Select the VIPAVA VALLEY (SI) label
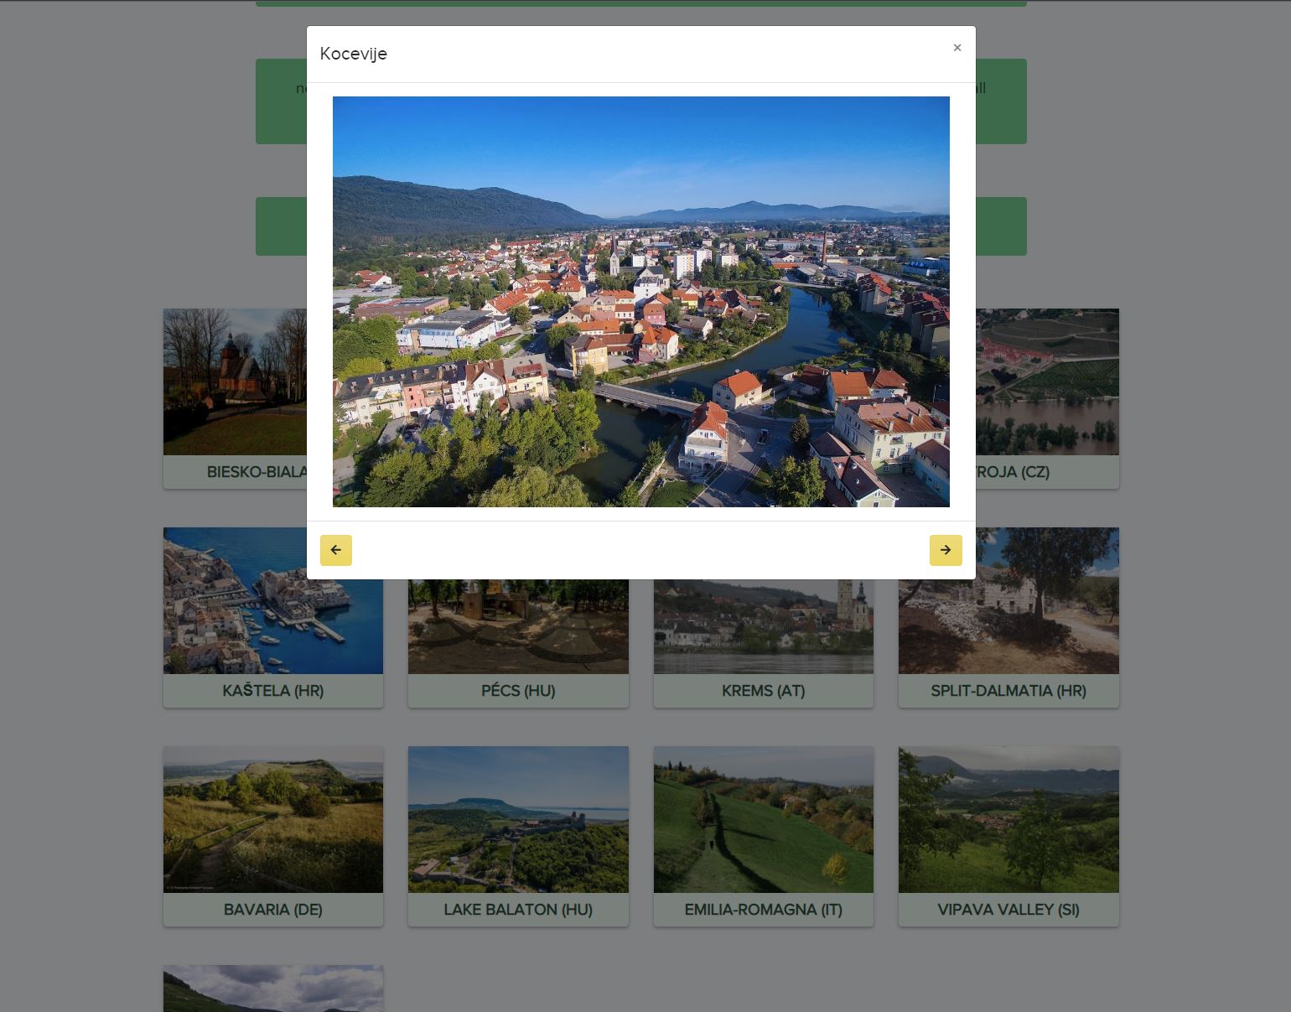The image size is (1291, 1012). [x=1008, y=910]
